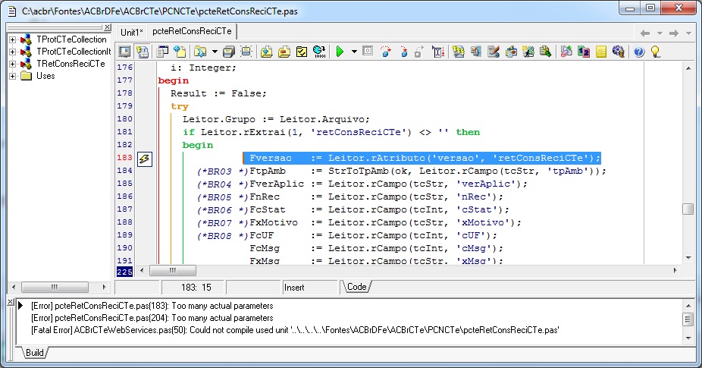Viewport: 702px width, 368px height.
Task: Expand the TProtCTeCollectionIt tree node
Action: [13, 52]
